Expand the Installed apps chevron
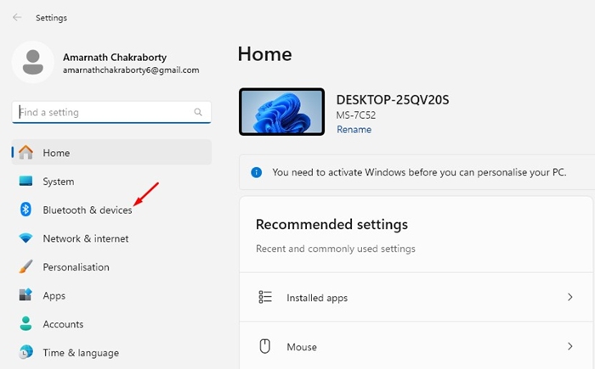This screenshot has width=595, height=369. pos(570,297)
